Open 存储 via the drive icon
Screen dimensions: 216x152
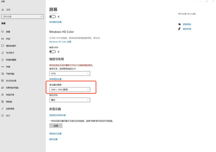(3, 67)
